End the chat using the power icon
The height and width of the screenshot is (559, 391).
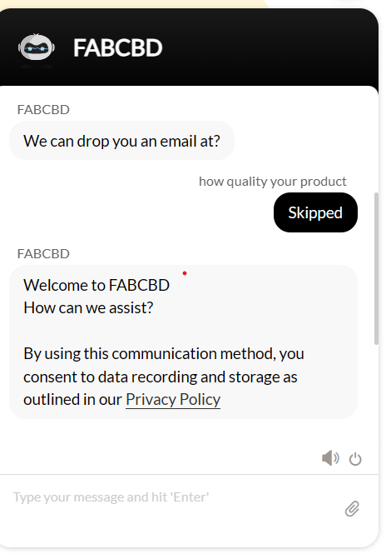tap(355, 459)
